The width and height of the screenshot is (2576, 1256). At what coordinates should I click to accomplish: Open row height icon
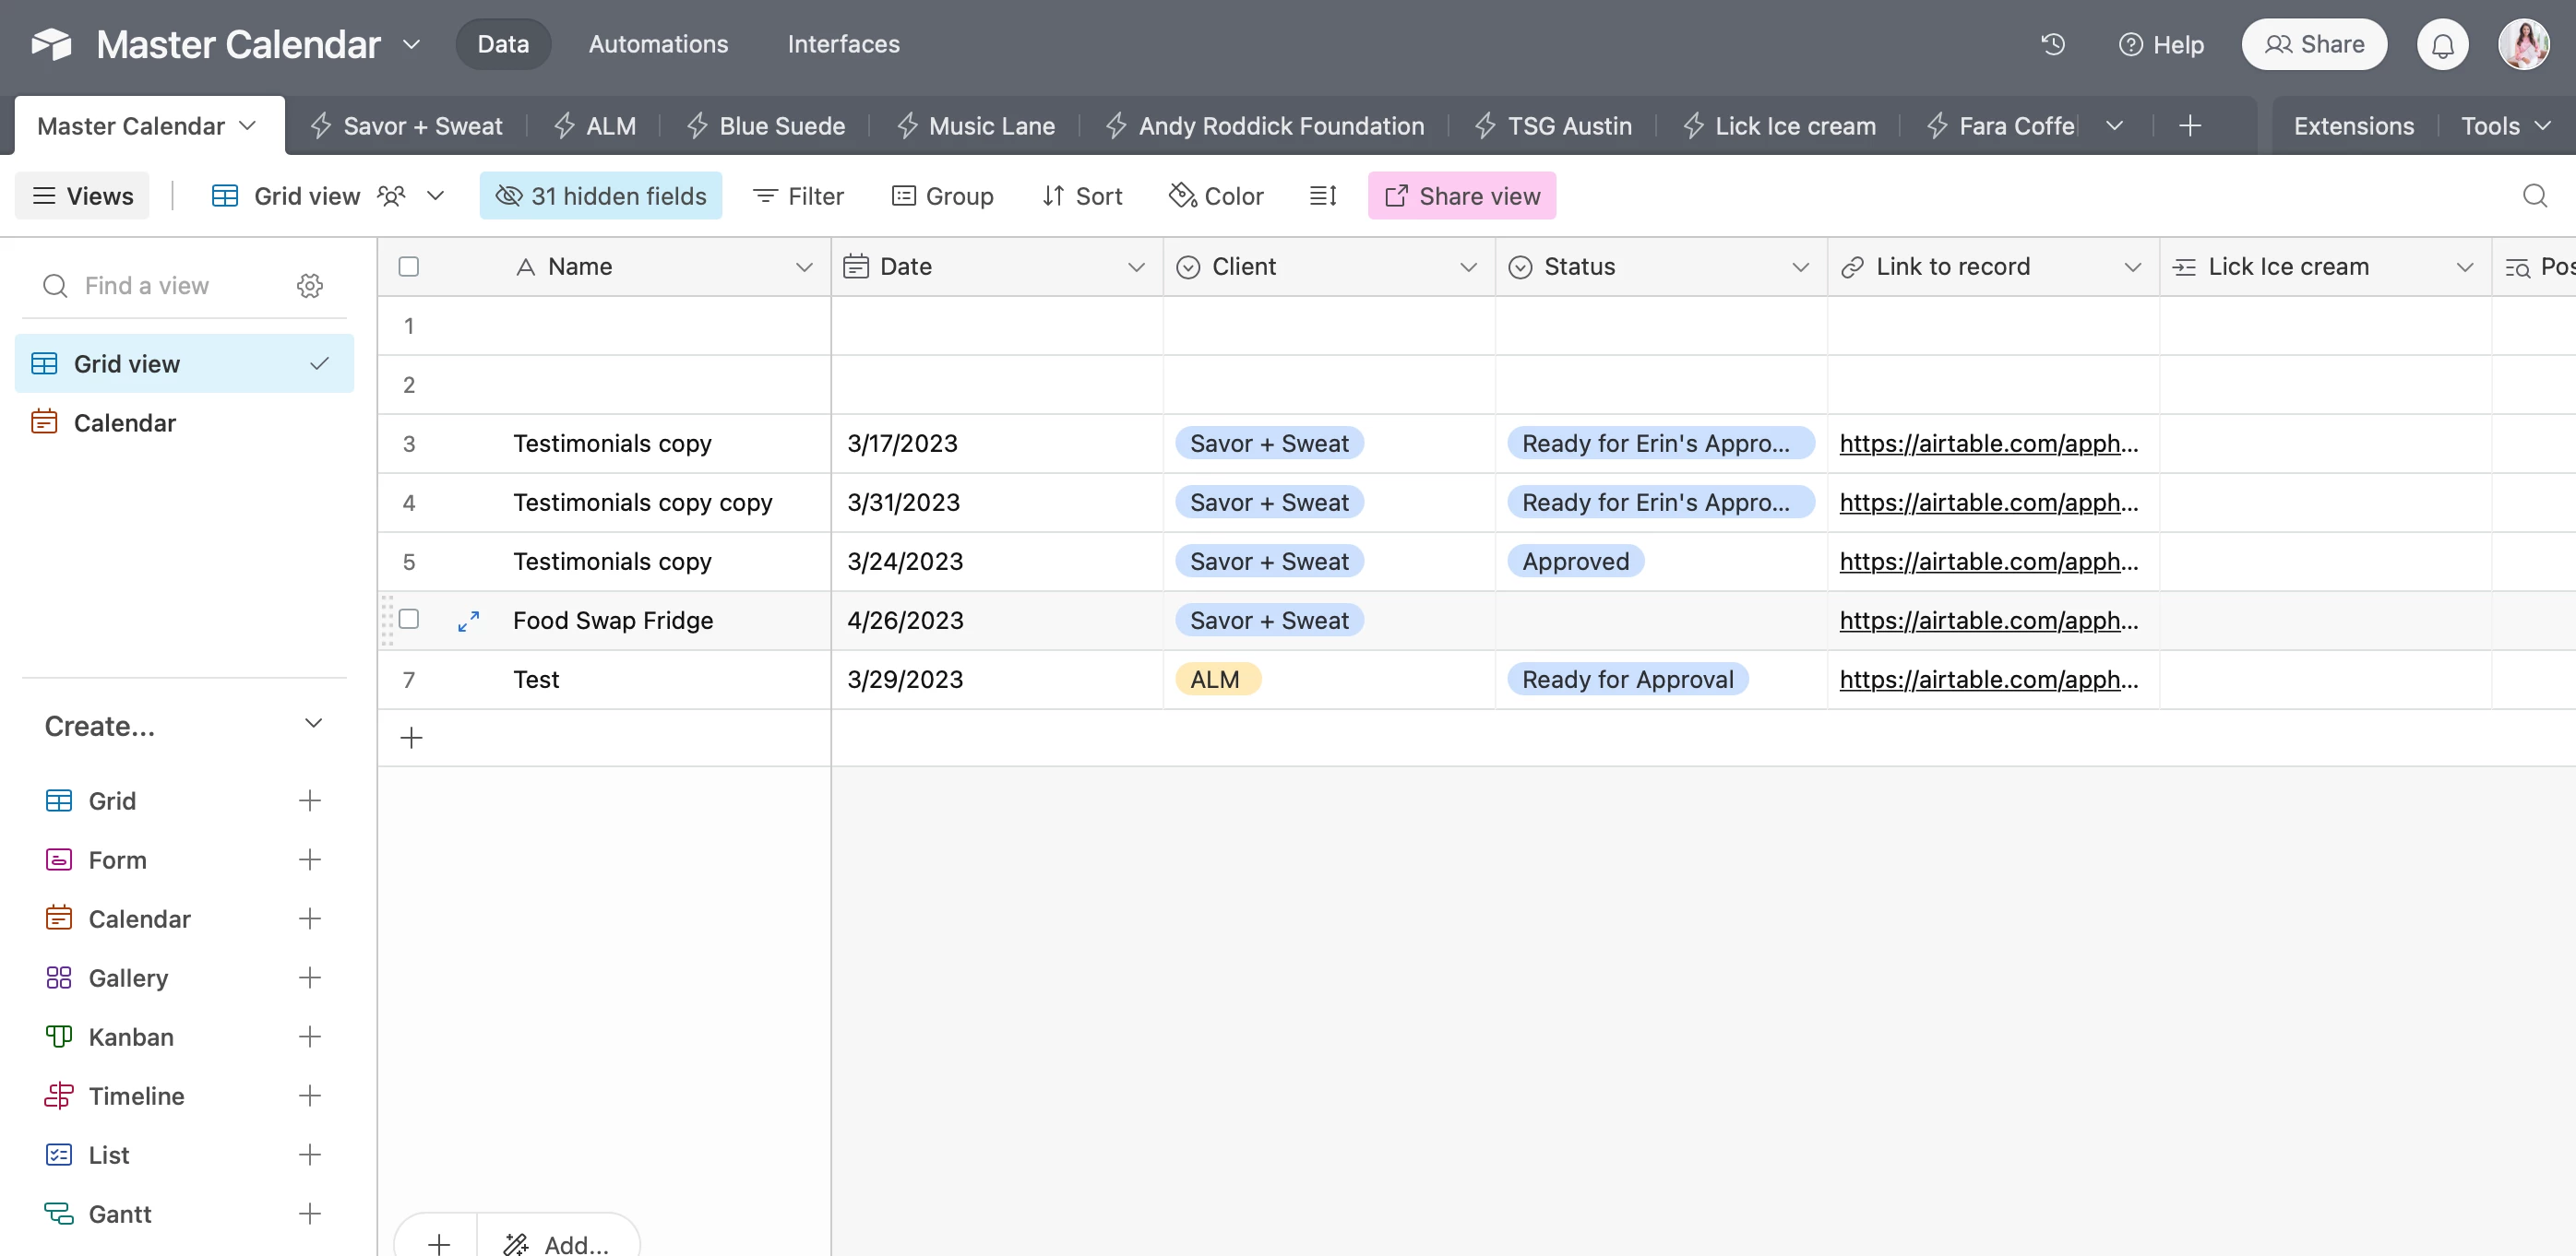pyautogui.click(x=1322, y=196)
